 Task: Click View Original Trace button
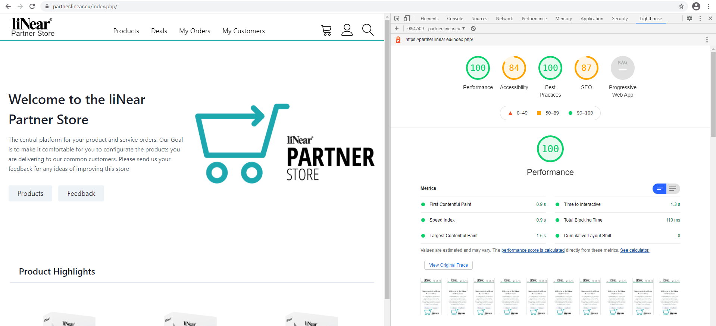(448, 265)
